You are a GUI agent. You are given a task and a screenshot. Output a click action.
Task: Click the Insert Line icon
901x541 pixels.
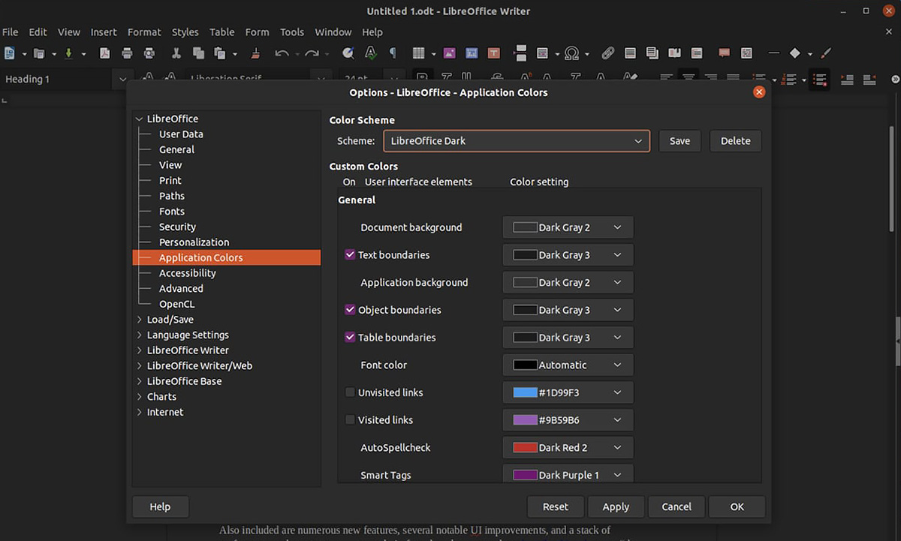click(x=774, y=53)
